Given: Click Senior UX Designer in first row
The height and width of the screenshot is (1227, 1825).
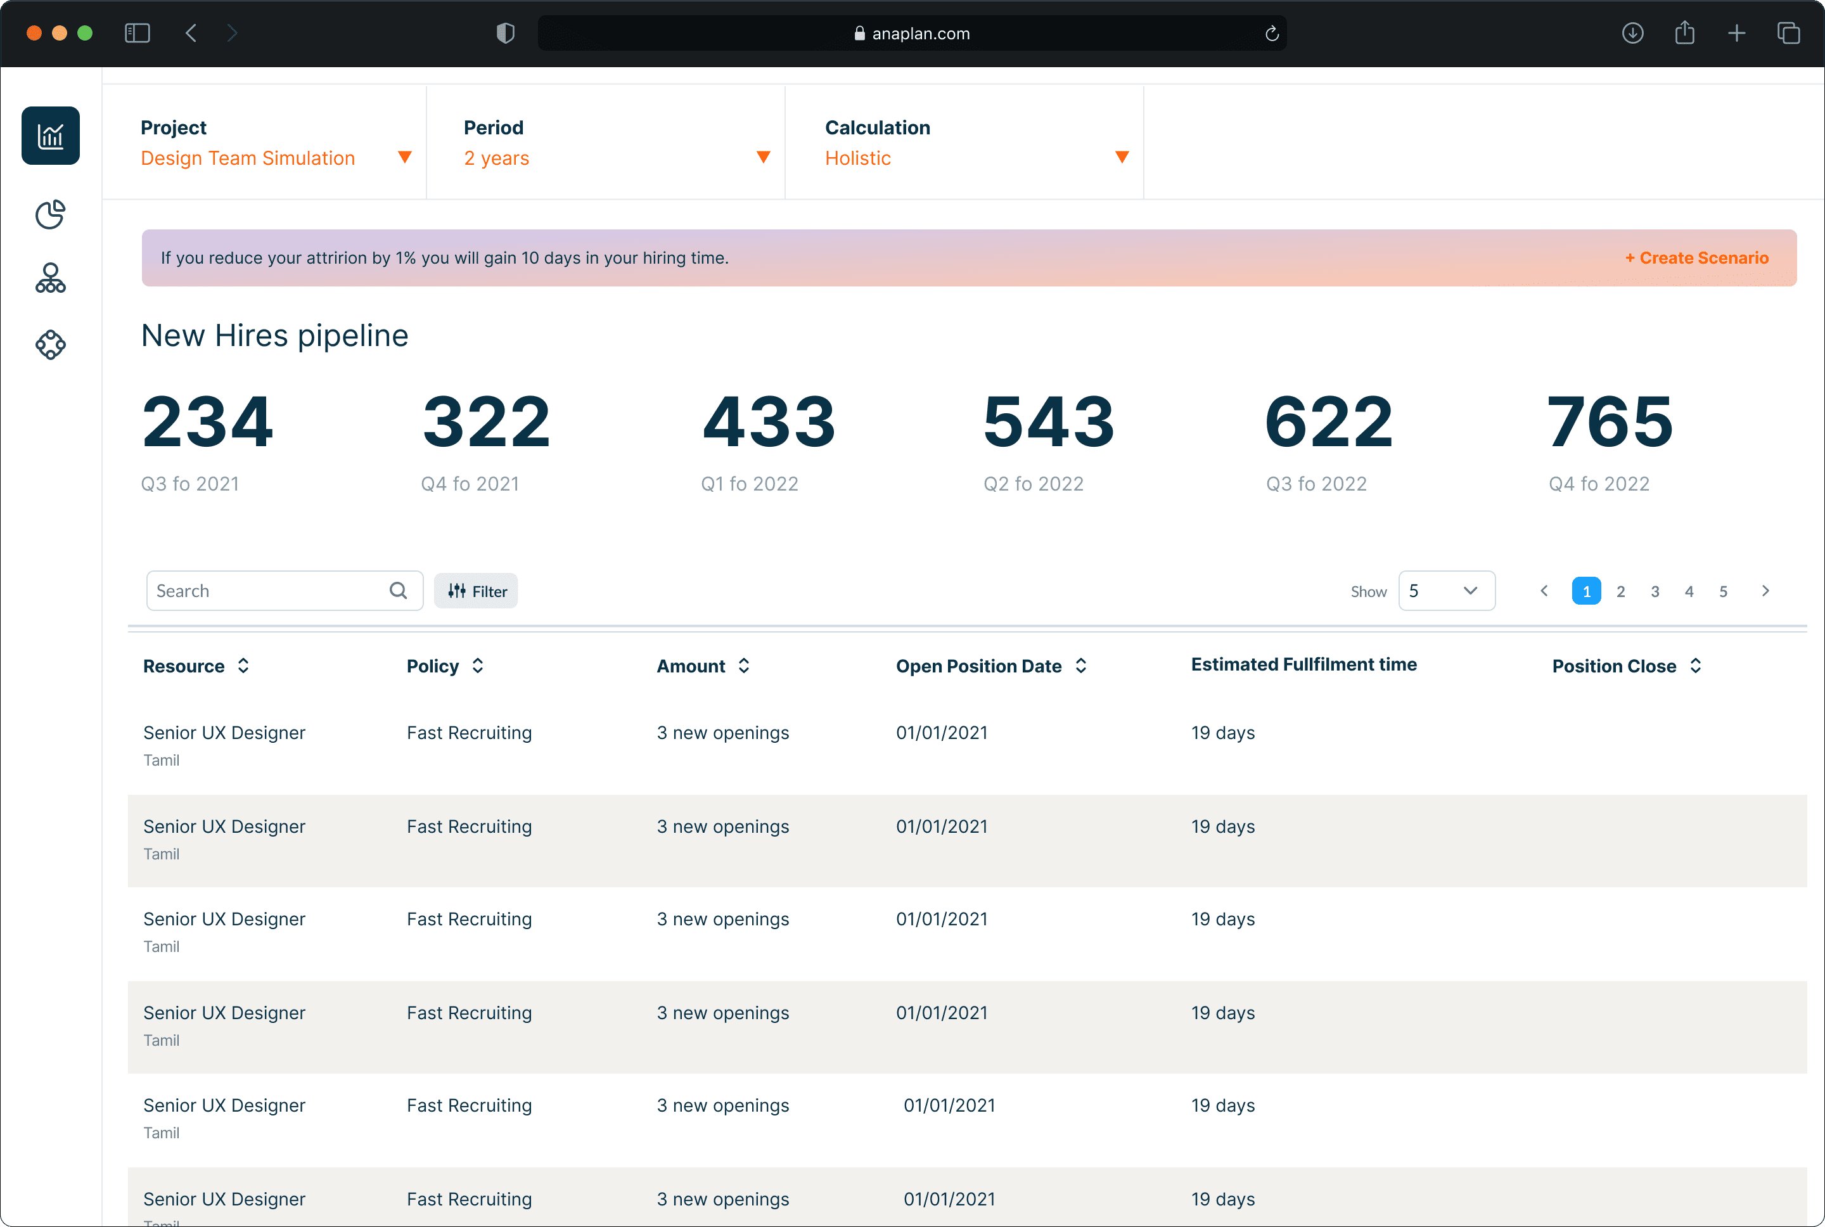Looking at the screenshot, I should (x=224, y=733).
